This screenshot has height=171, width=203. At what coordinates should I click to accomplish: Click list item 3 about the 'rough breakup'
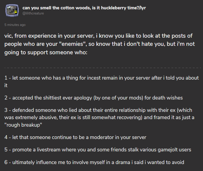point(99,118)
